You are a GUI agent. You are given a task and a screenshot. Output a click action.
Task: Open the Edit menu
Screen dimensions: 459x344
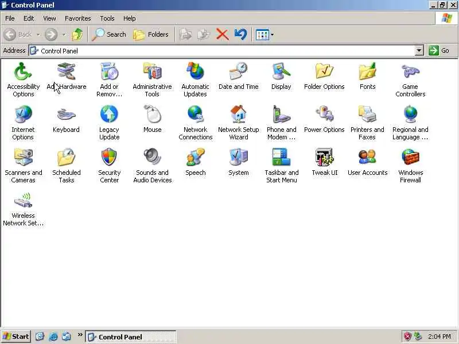point(29,18)
